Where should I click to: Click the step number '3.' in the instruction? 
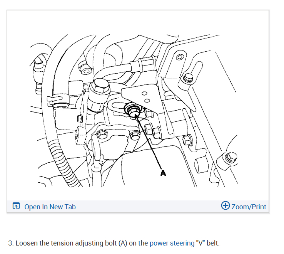[11, 243]
